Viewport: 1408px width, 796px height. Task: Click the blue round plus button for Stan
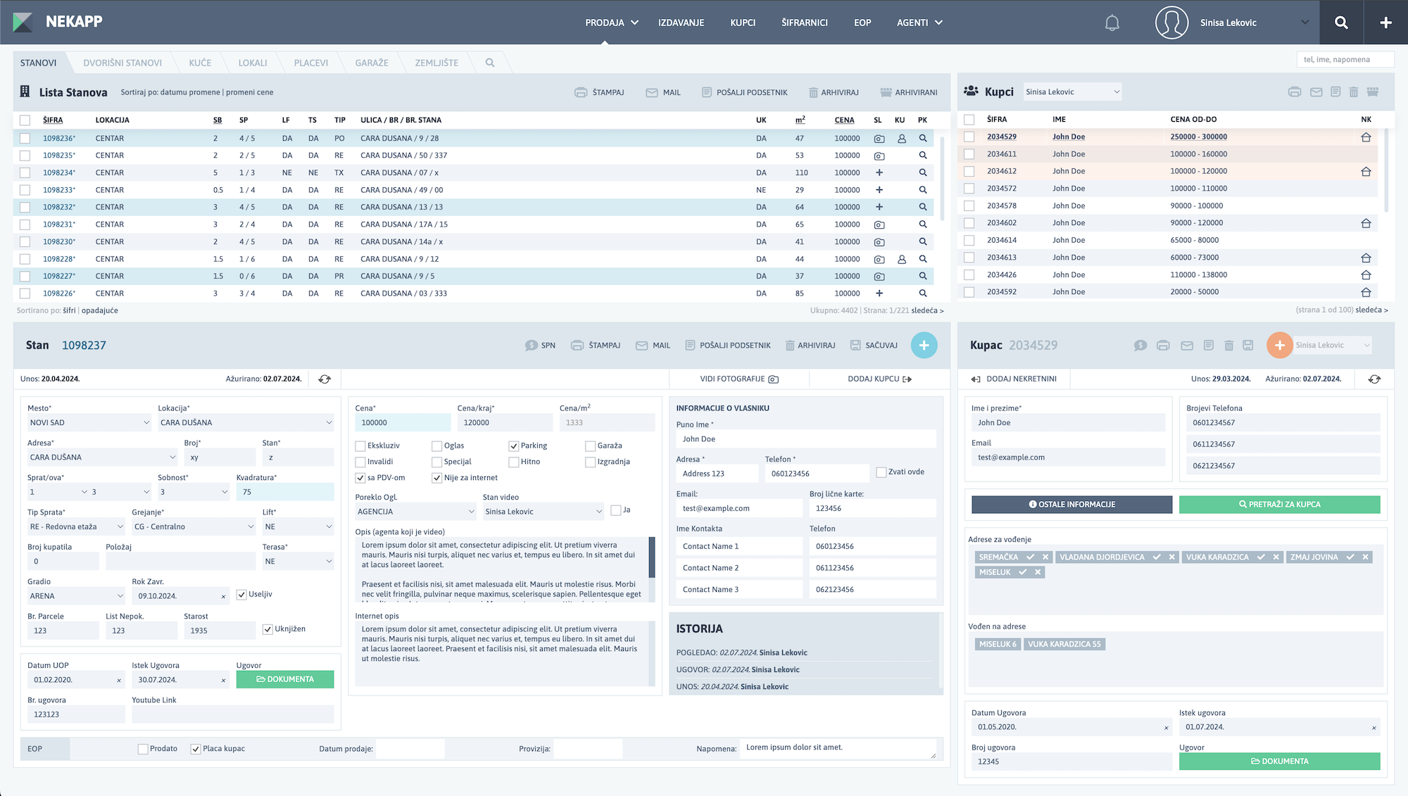click(924, 345)
